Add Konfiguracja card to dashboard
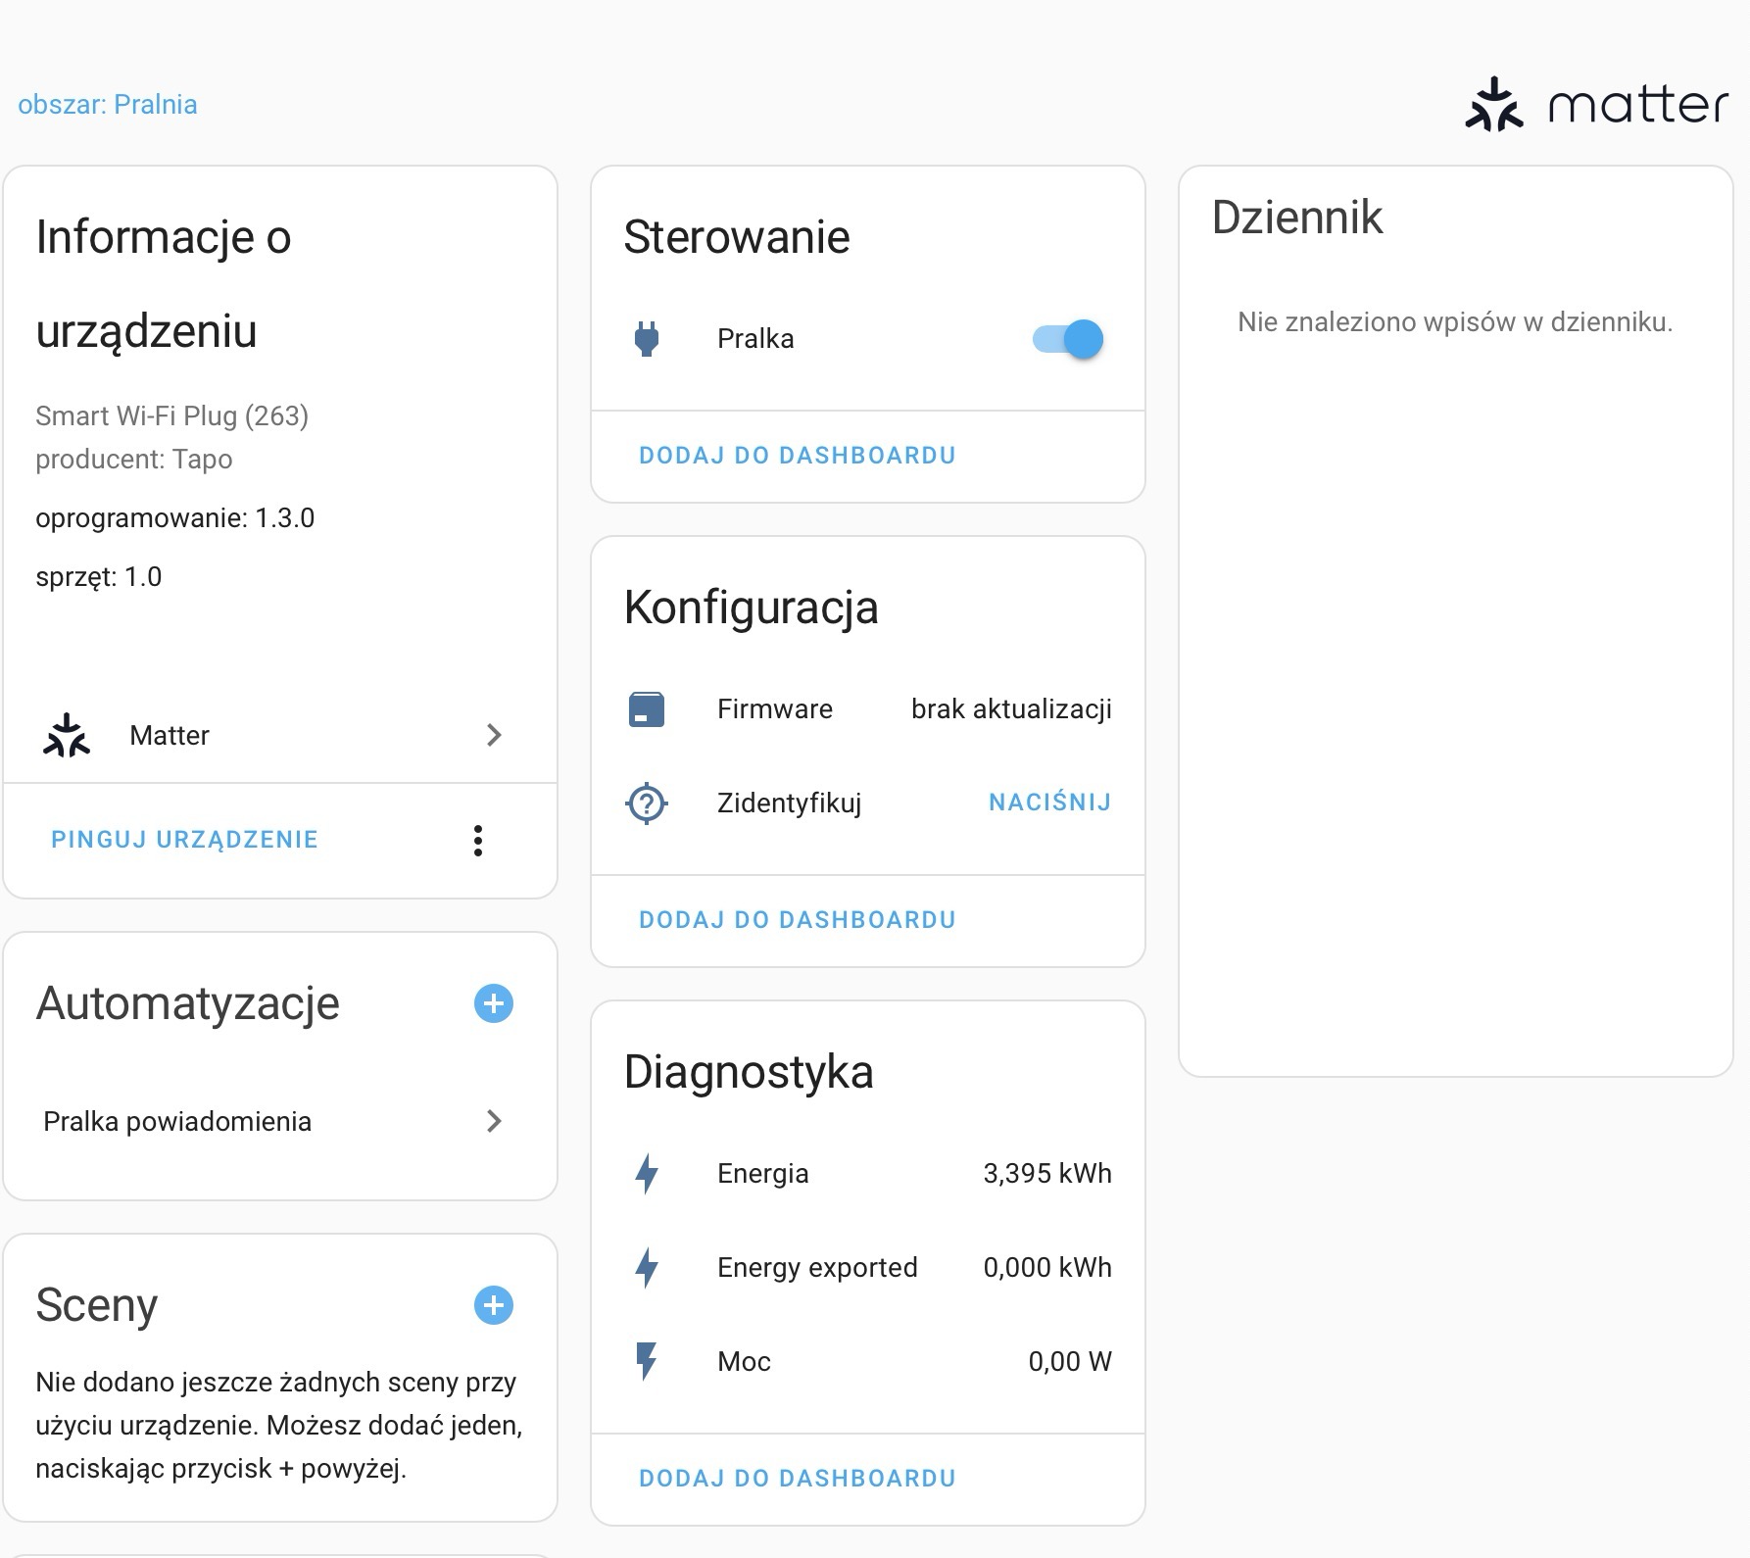The width and height of the screenshot is (1750, 1558). tap(797, 920)
